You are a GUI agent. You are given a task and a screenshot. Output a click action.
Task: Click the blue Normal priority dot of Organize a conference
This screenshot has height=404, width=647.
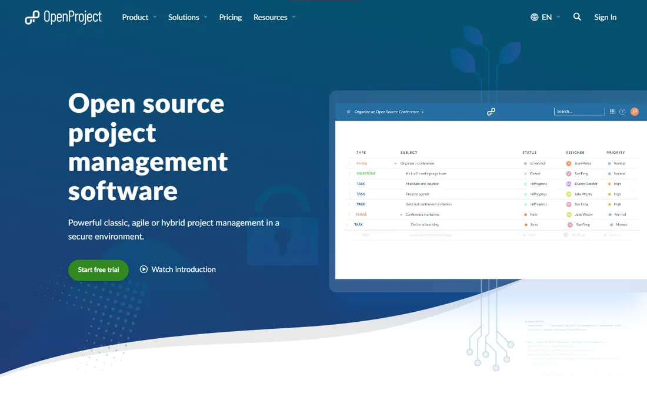609,163
